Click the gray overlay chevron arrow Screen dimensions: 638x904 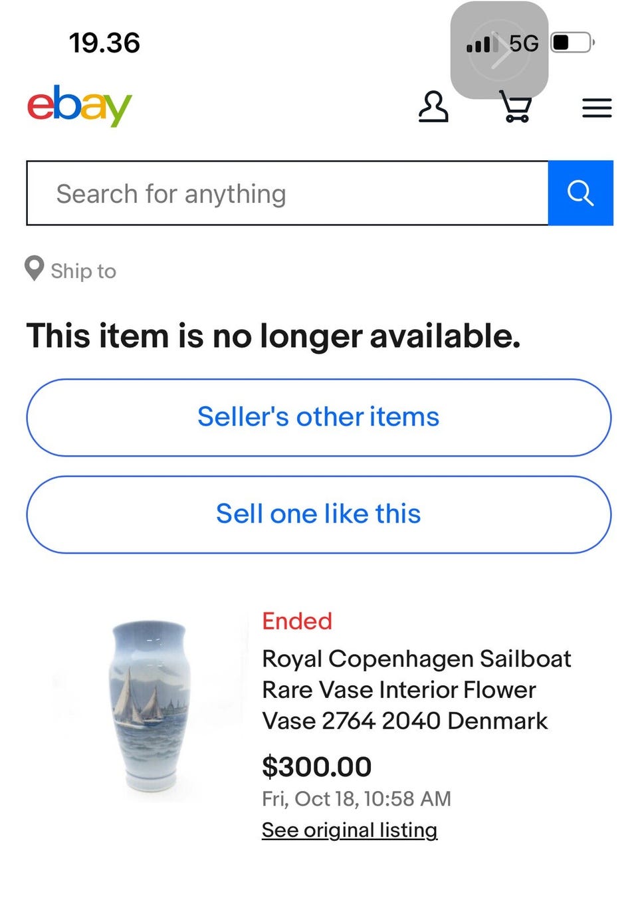[x=500, y=52]
